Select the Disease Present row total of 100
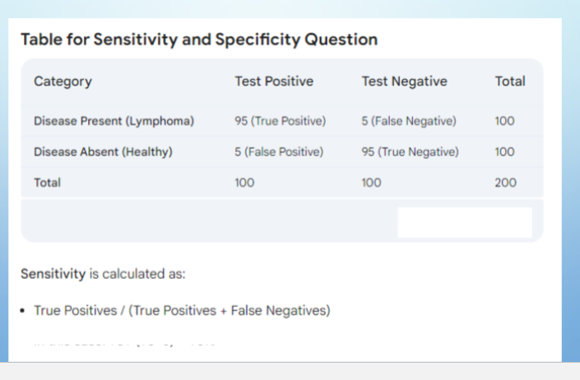 point(504,121)
